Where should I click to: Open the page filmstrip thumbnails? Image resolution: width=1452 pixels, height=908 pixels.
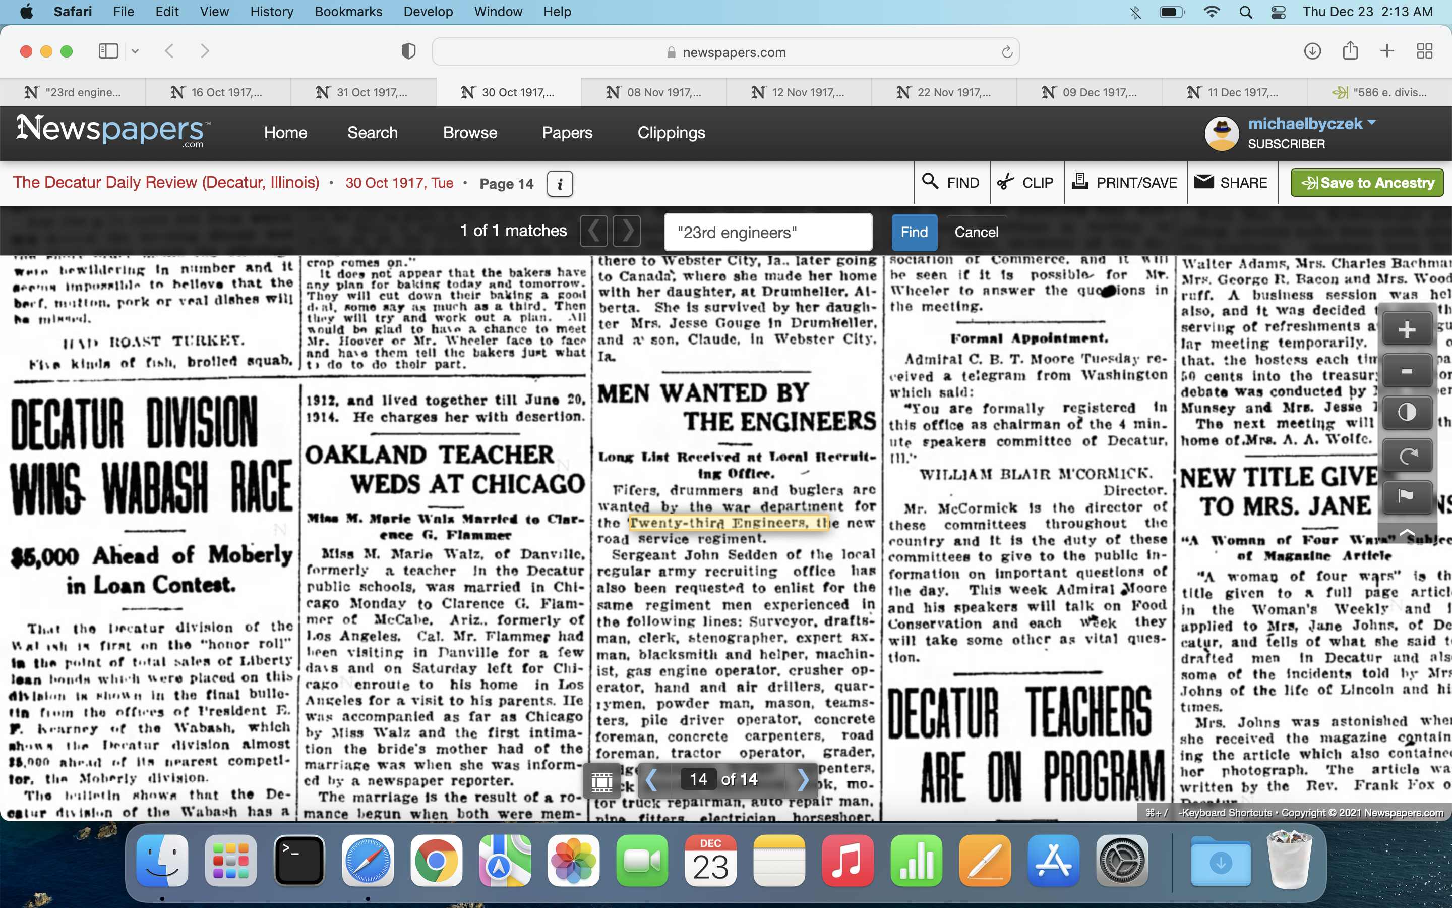click(602, 781)
